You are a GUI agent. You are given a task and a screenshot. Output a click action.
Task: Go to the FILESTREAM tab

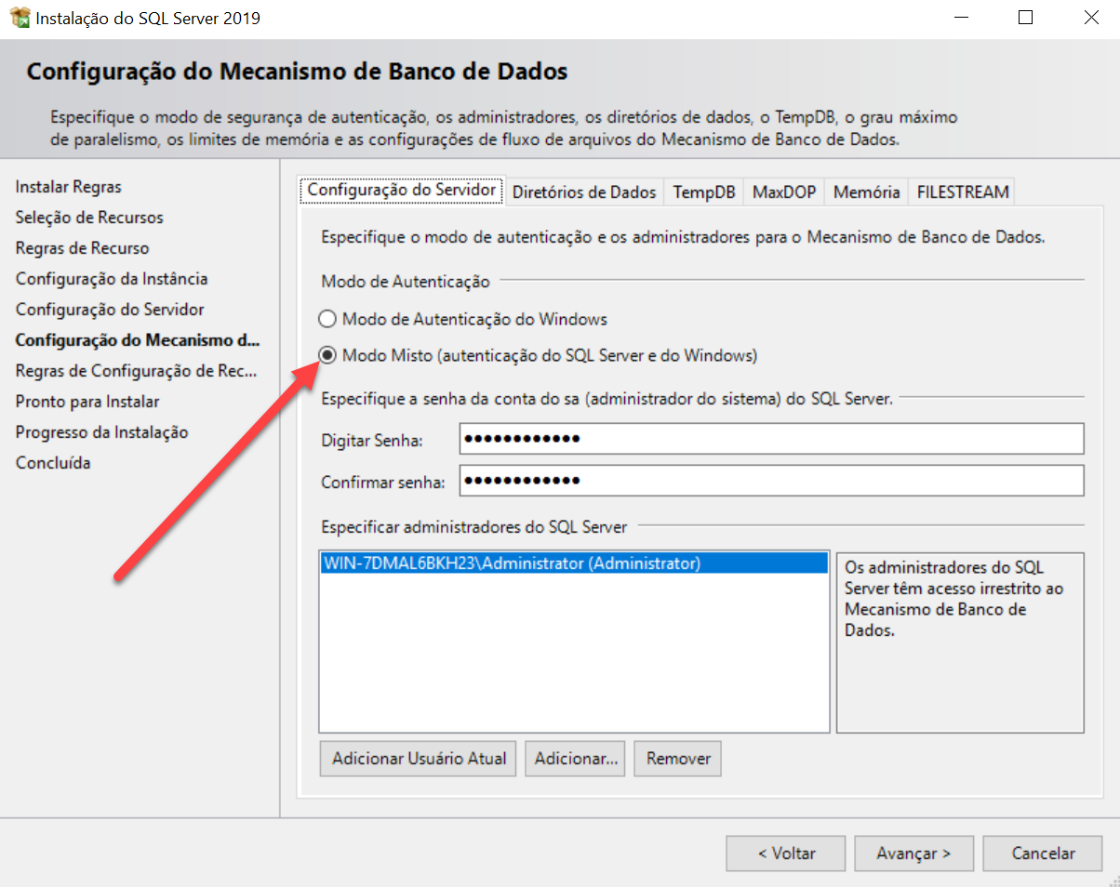point(962,192)
